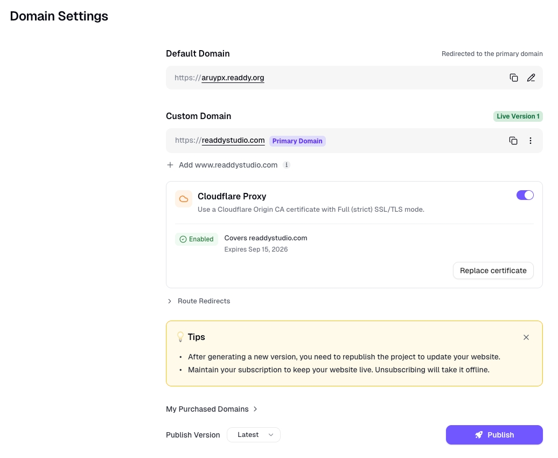Edit the default domain with pencil icon

[x=531, y=78]
